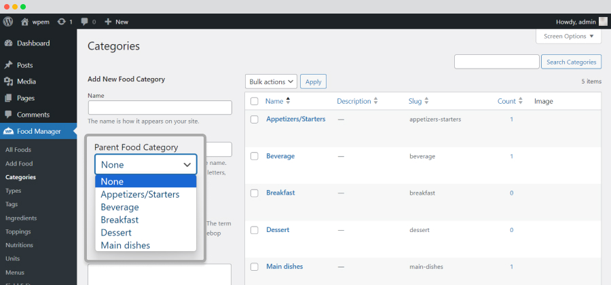The image size is (611, 285).
Task: Click the Apply button
Action: tap(313, 81)
